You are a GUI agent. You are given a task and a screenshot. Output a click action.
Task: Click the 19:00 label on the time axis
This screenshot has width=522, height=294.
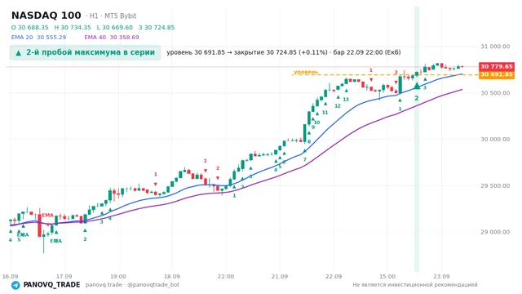(x=118, y=276)
